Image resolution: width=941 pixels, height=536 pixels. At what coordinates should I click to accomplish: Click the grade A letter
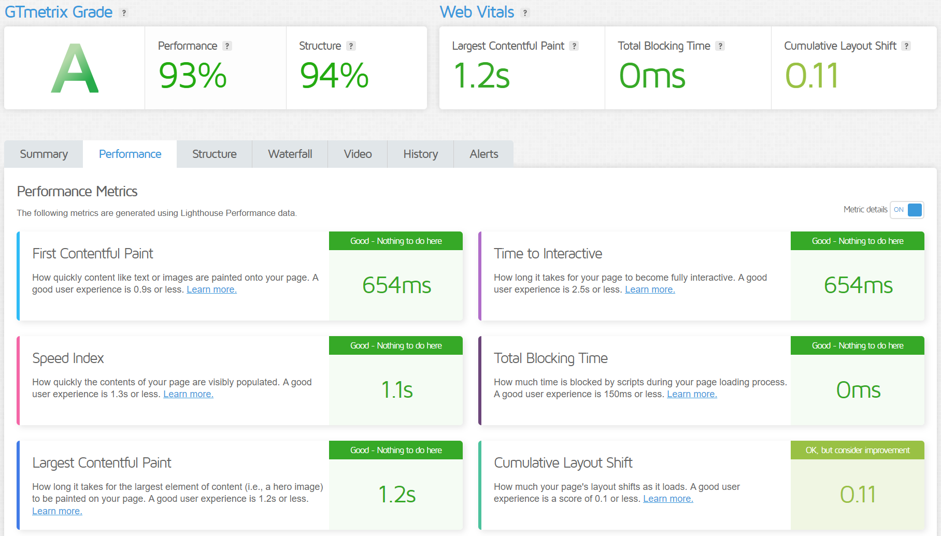point(75,68)
